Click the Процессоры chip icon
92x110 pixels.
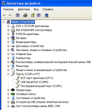13,90
